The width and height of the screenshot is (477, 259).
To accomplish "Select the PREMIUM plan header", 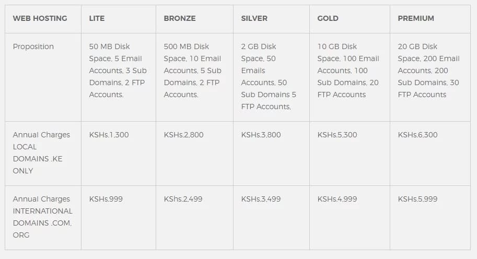I will tap(416, 18).
